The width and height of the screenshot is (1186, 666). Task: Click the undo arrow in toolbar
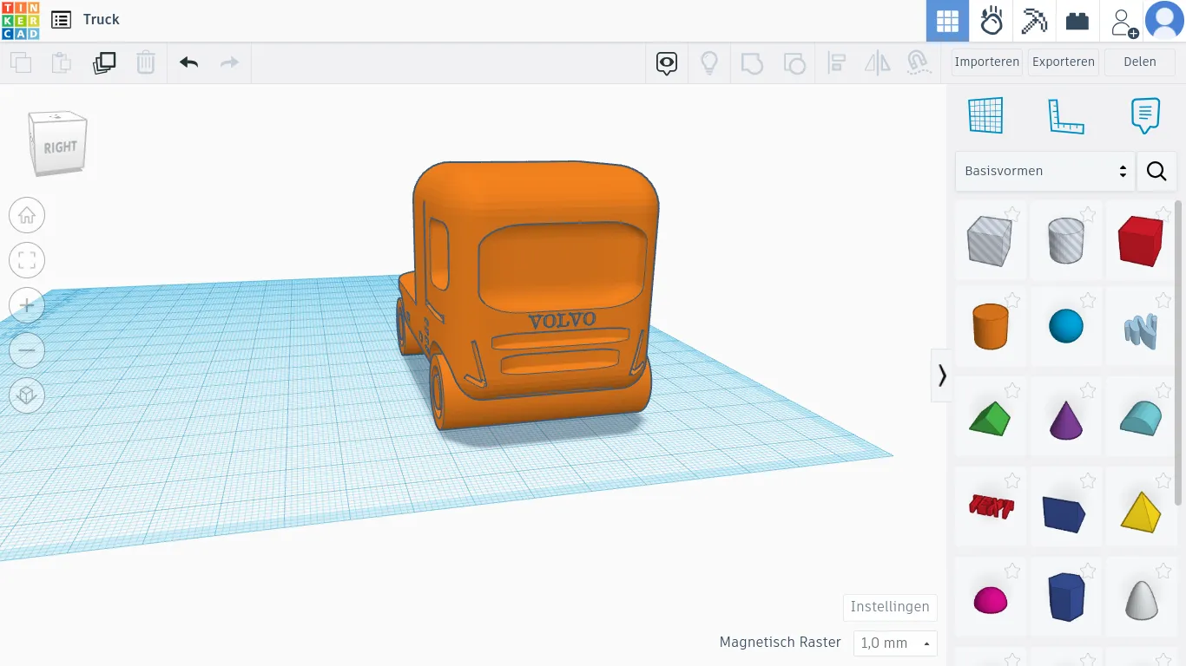[x=188, y=62]
